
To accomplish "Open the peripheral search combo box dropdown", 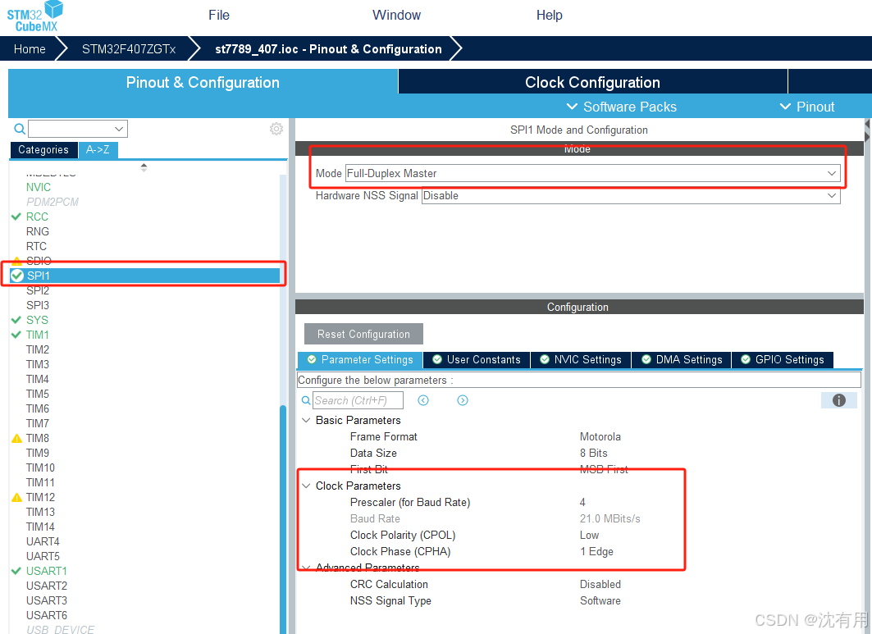I will coord(118,129).
